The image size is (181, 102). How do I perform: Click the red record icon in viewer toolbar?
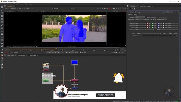pos(109,8)
